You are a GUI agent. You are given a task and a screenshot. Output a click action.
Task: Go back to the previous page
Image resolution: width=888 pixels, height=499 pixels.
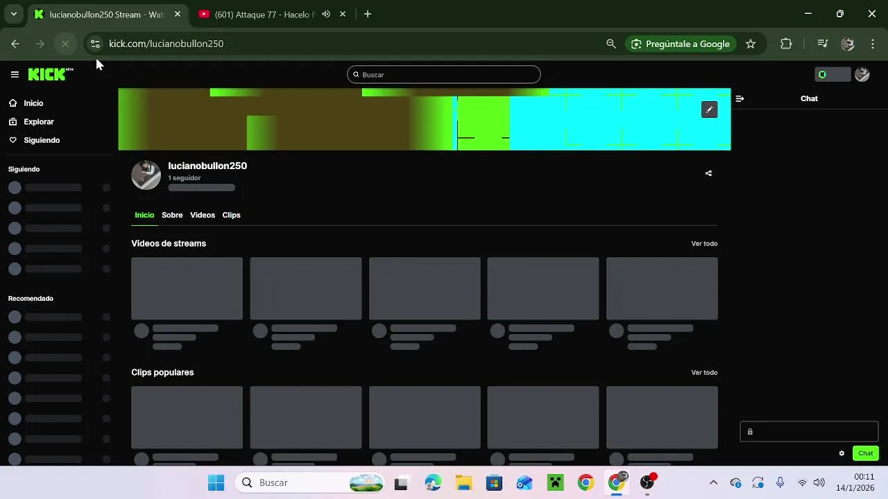click(x=15, y=44)
